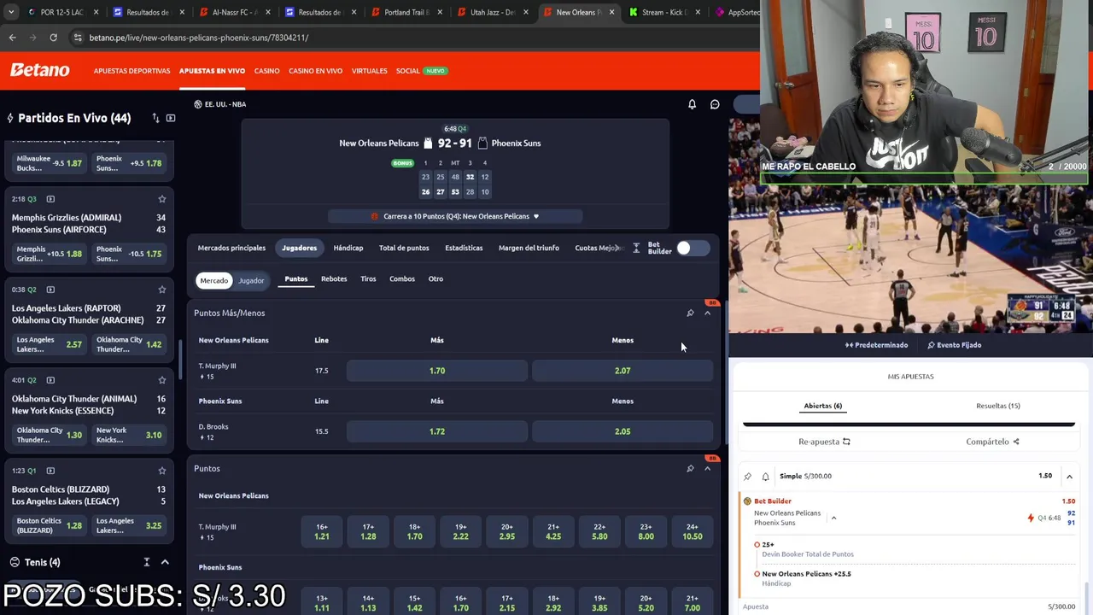Favorite the Memphis Grizzlies (ADMIRAL) match star

pos(161,199)
